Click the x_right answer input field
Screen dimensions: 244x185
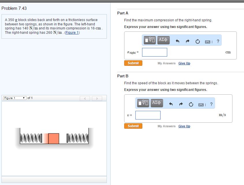click(154, 52)
